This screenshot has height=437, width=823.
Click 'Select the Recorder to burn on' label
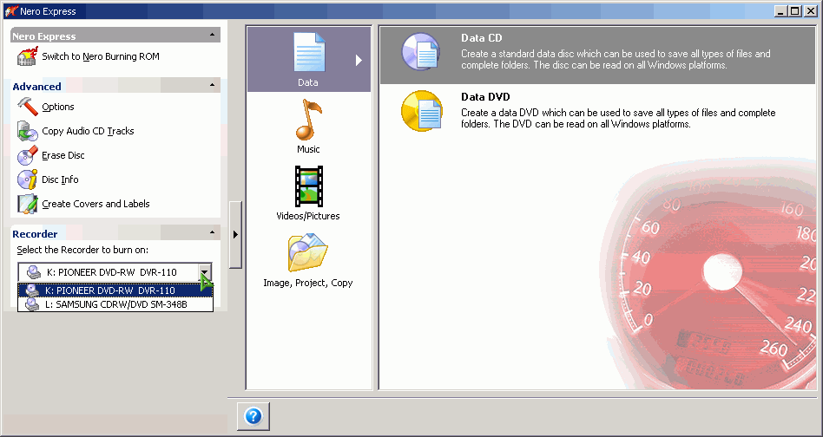click(x=82, y=250)
